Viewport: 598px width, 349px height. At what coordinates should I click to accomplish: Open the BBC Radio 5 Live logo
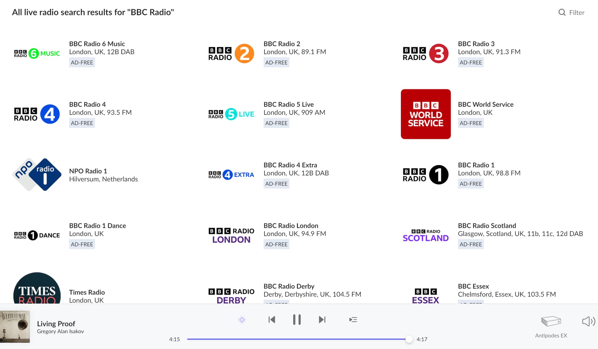pos(231,114)
